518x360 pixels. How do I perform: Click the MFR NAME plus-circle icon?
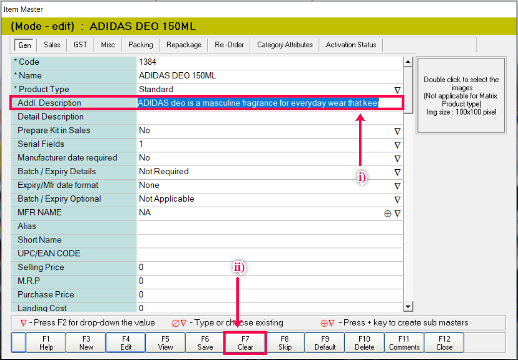coord(388,214)
